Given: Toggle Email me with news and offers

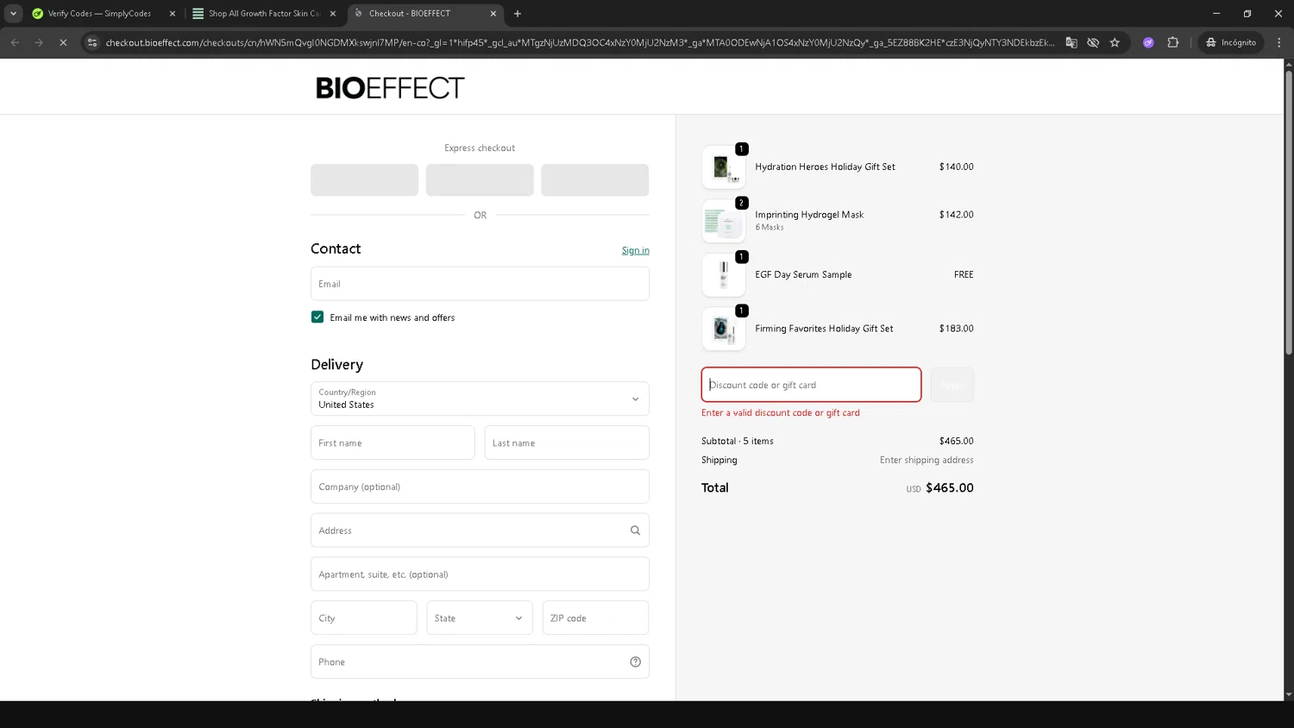Looking at the screenshot, I should (317, 317).
